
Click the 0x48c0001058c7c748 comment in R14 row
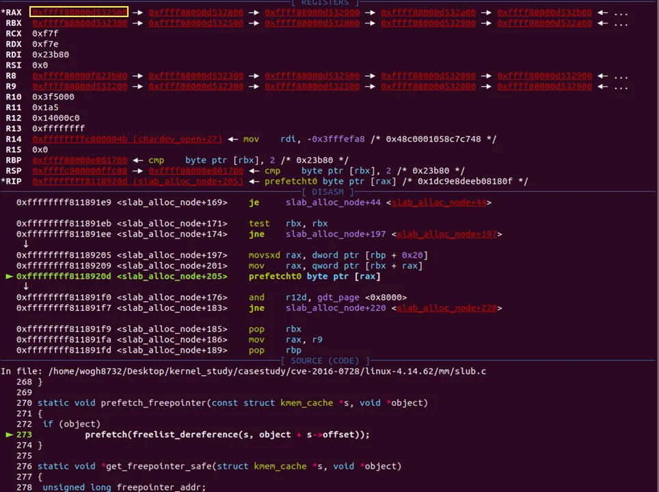433,139
